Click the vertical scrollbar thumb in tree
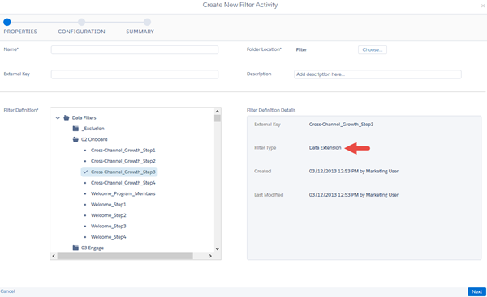The image size is (487, 297). click(x=218, y=118)
